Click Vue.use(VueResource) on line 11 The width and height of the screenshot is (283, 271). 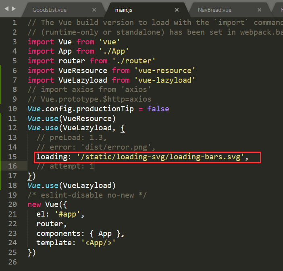(x=71, y=119)
